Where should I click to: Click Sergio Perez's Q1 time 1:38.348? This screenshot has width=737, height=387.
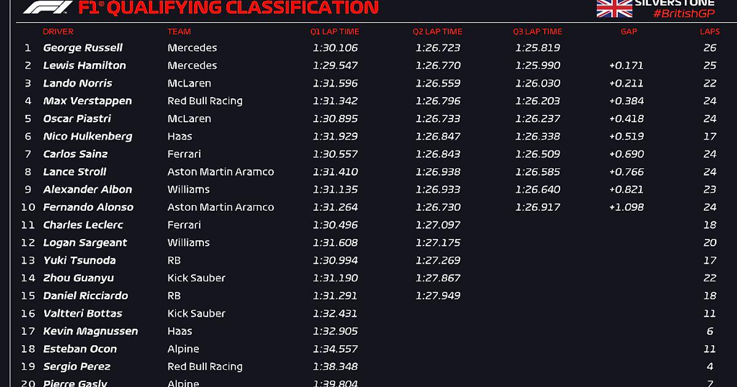tap(335, 367)
